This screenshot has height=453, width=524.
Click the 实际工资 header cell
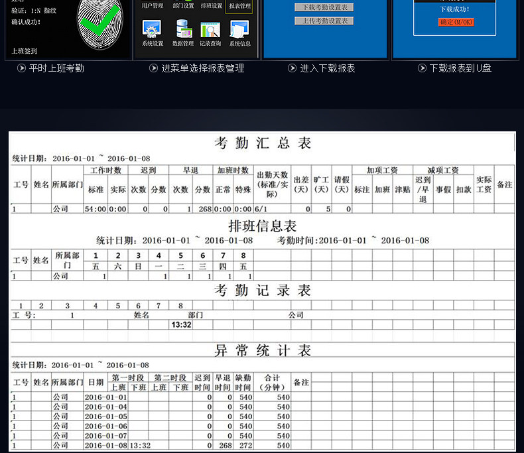(484, 184)
